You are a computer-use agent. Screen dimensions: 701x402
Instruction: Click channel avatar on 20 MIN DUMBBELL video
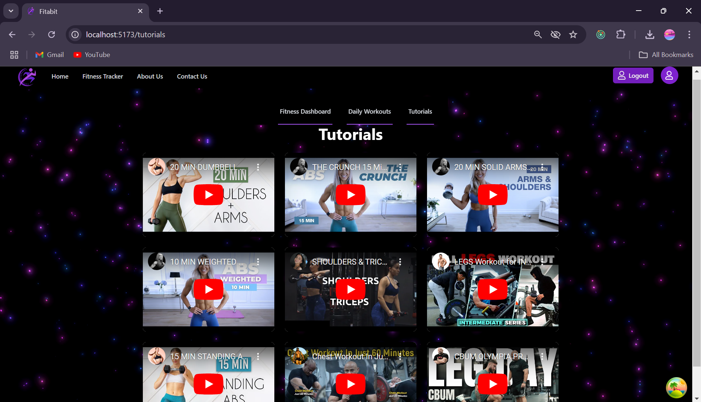click(157, 167)
